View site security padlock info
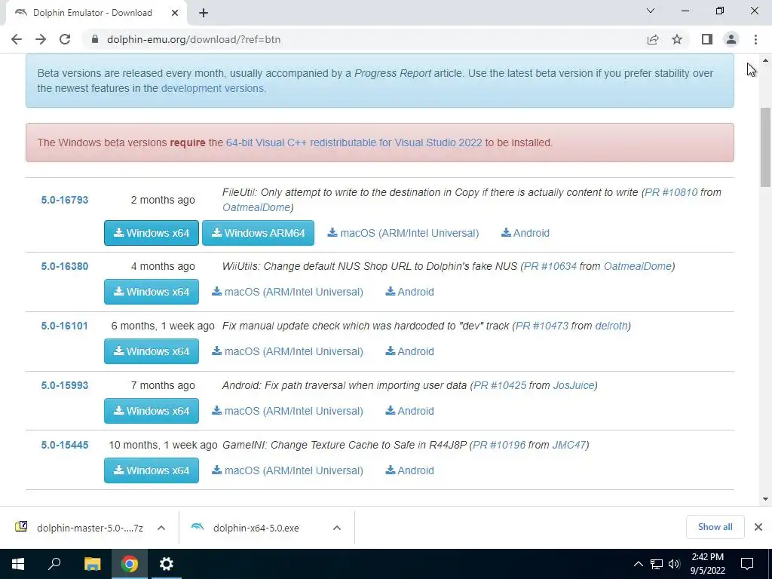This screenshot has width=772, height=579. point(95,39)
